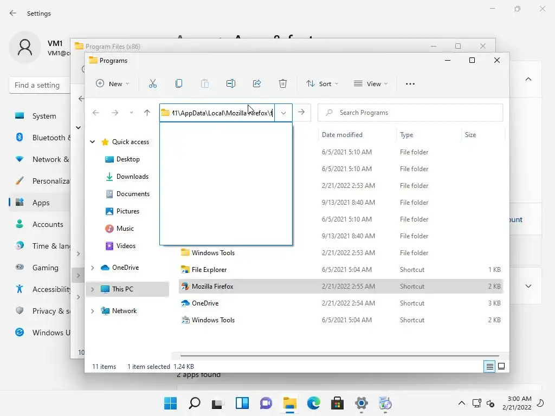The width and height of the screenshot is (555, 416).
Task: Open File Explorer on taskbar
Action: 289,403
